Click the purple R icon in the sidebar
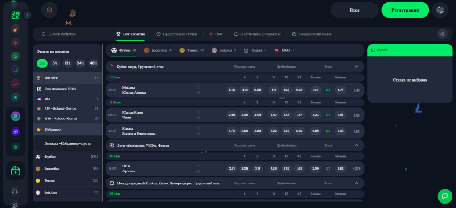This screenshot has width=456, height=208. 16,116
